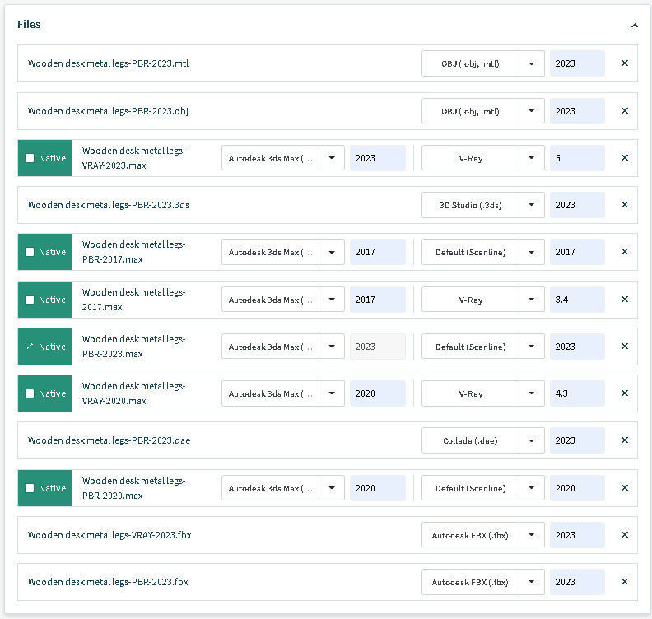Mark VRAY-2023.max as Native
This screenshot has width=652, height=619.
point(30,158)
